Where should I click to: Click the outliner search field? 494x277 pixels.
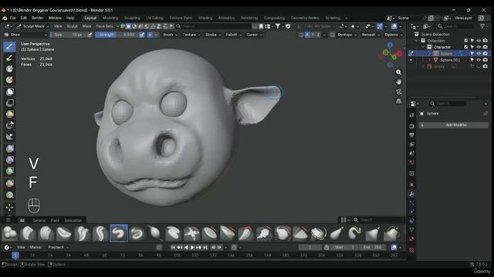456,26
